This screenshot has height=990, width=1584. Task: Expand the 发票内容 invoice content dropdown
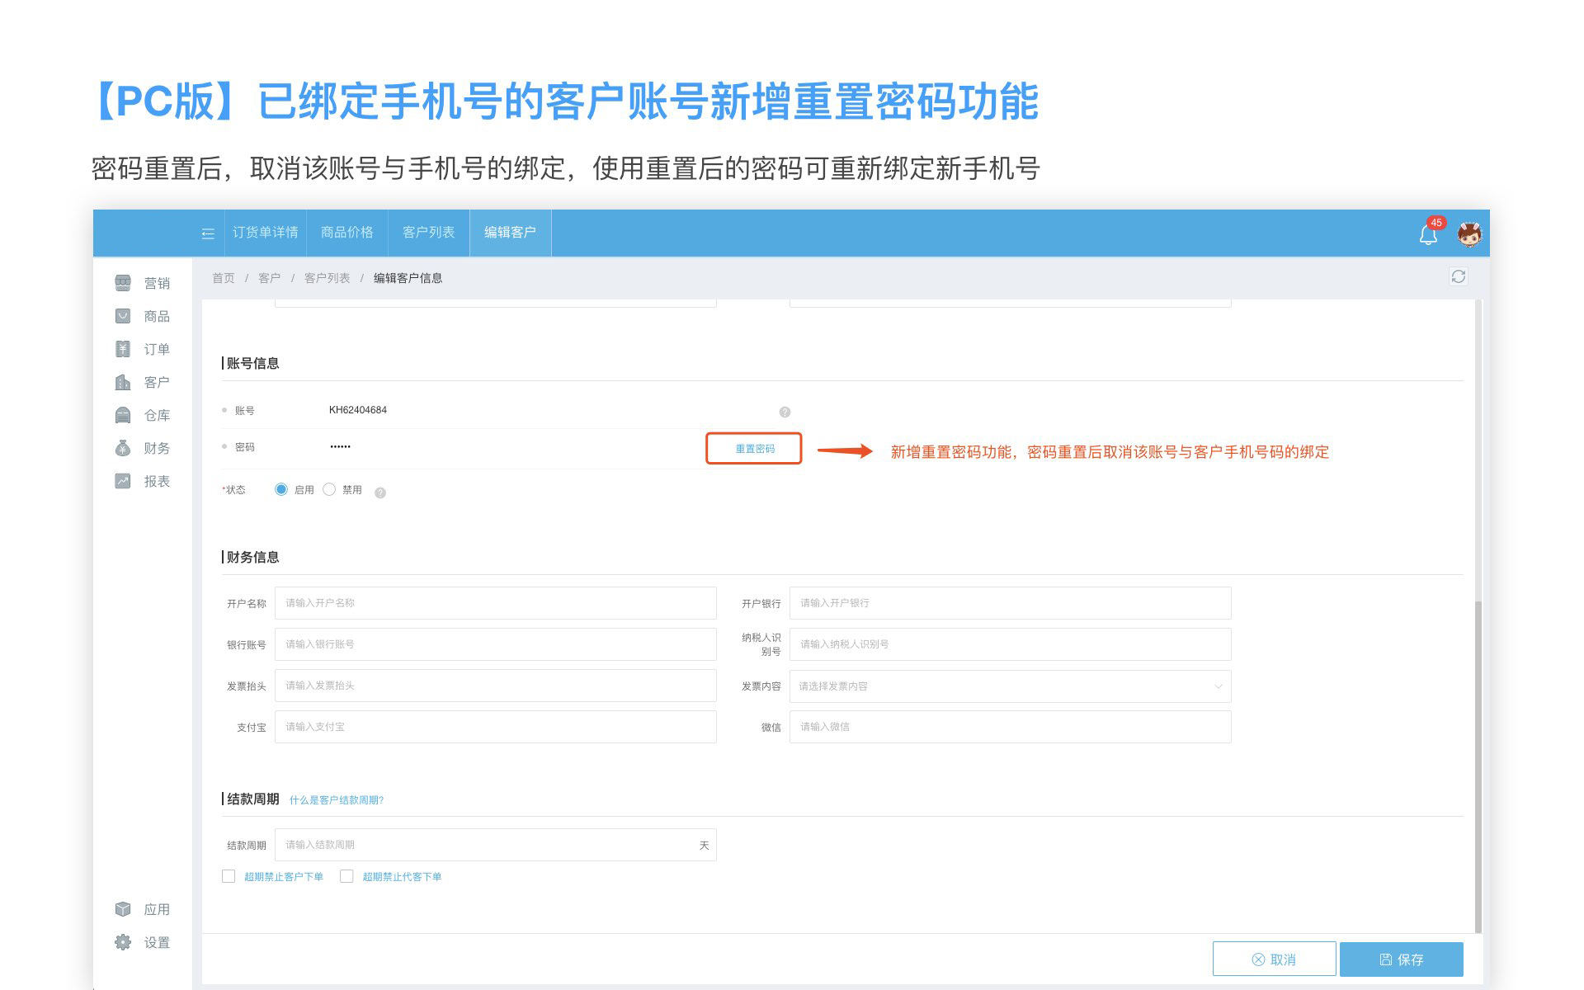click(x=1009, y=686)
